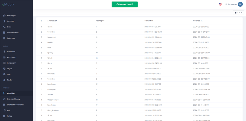Select the Instagram cell in table
246x121 pixels.
(52, 89)
